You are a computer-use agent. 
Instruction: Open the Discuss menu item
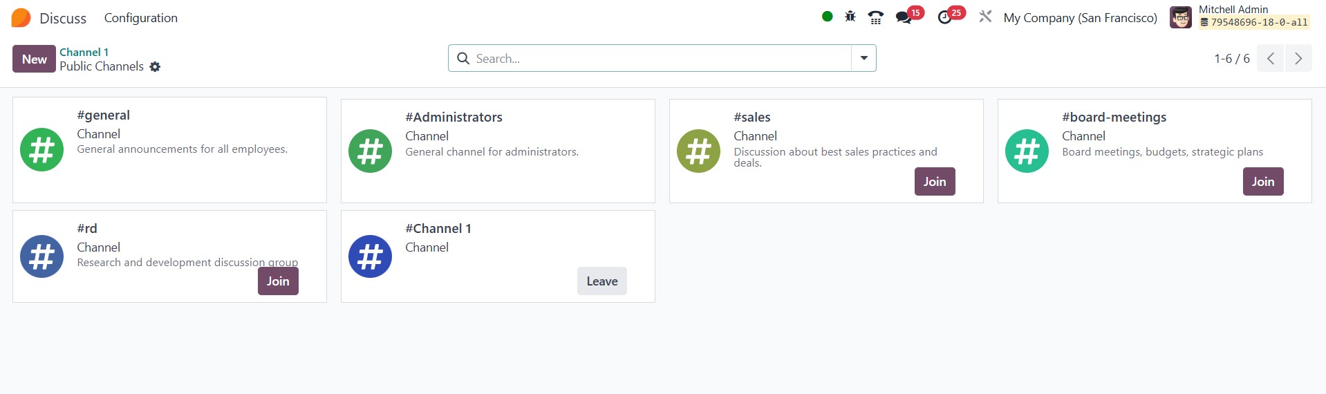tap(63, 18)
